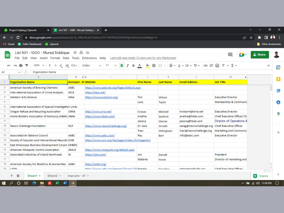Open Google Tasks side panel
The image size is (284, 213).
(x=278, y=91)
